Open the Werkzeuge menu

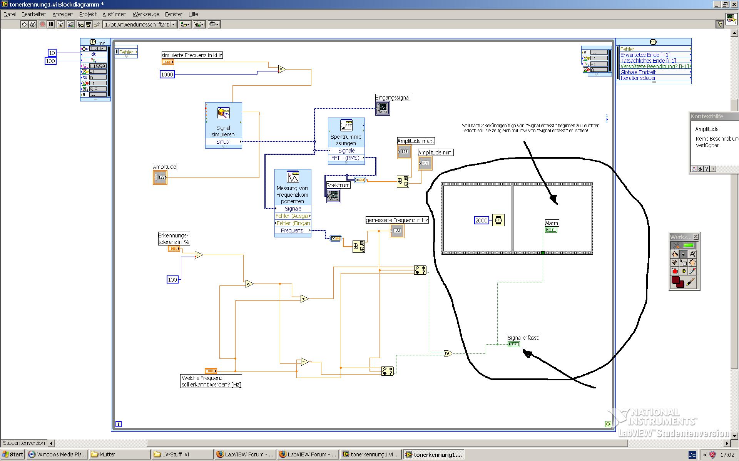(x=145, y=14)
